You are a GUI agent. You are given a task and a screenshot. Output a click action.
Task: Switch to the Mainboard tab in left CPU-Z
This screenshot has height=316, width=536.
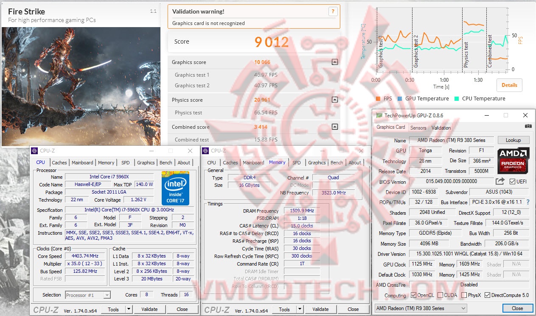[x=82, y=163]
